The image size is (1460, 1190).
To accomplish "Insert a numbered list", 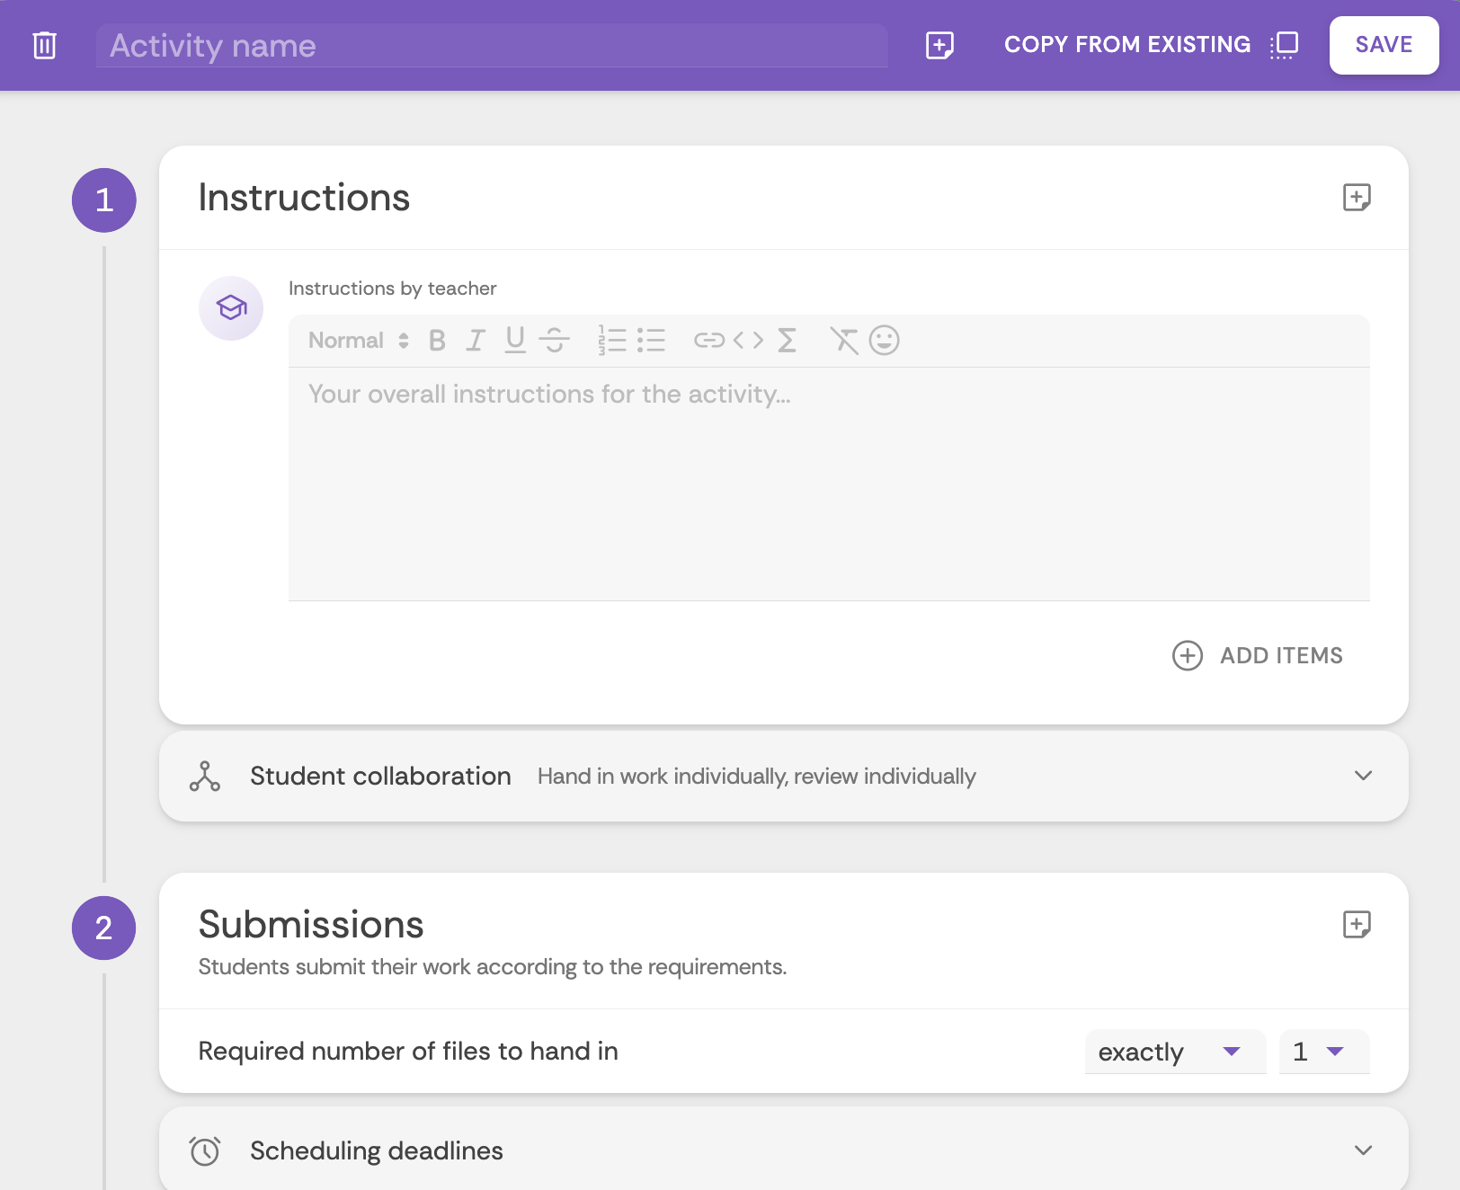I will (612, 341).
